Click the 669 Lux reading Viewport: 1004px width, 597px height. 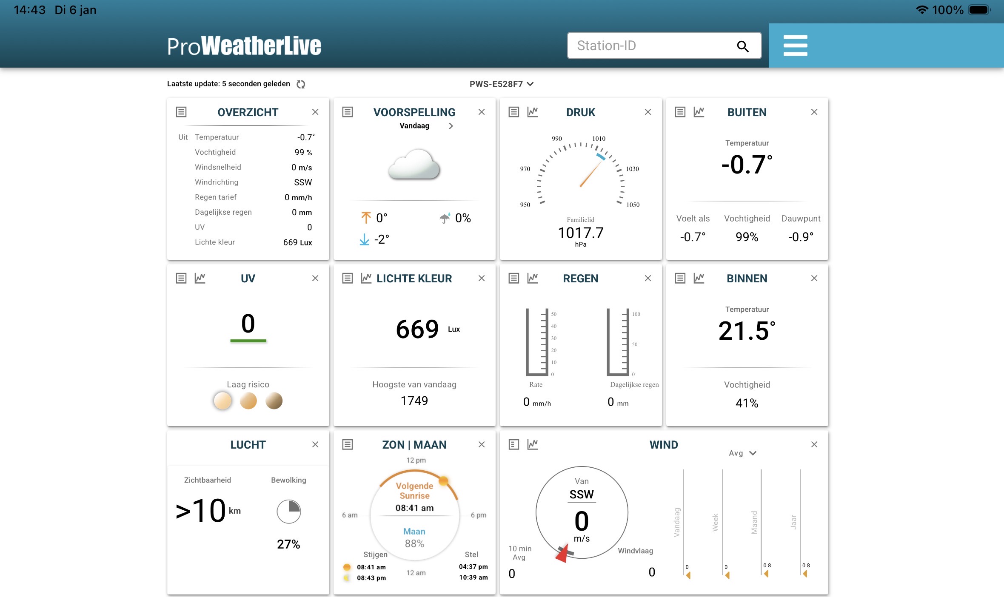coord(428,329)
